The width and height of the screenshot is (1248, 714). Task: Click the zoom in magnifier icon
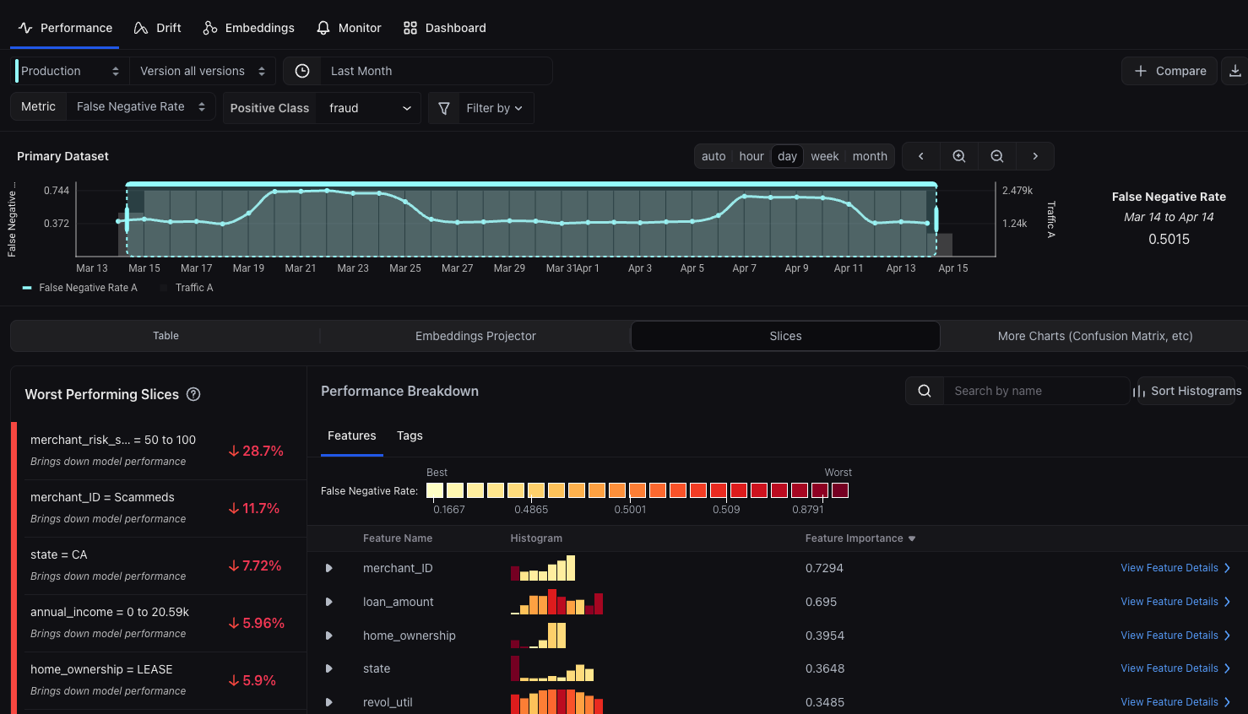click(x=959, y=156)
